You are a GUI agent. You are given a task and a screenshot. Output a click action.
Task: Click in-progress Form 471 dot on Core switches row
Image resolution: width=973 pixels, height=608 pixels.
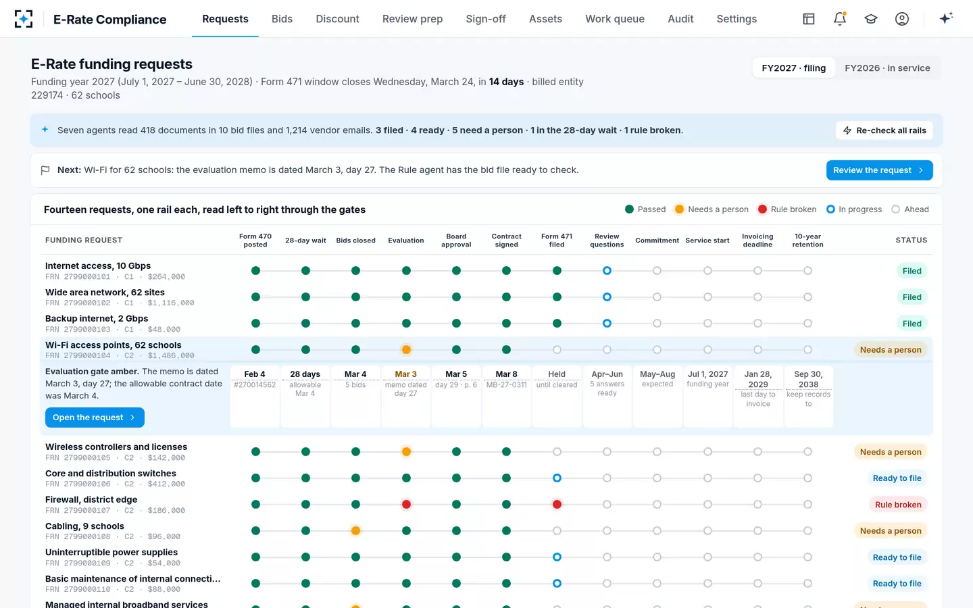(557, 478)
